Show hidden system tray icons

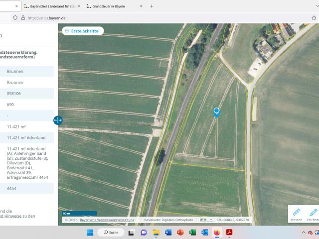(x=304, y=233)
